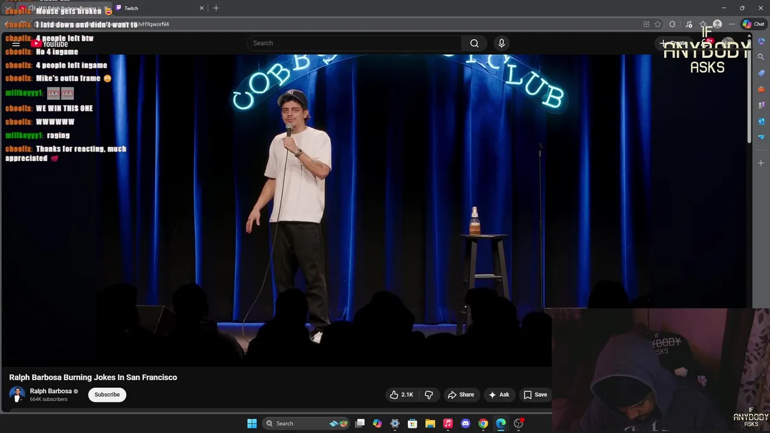Open a new browser tab
Image resolution: width=770 pixels, height=433 pixels.
click(216, 8)
